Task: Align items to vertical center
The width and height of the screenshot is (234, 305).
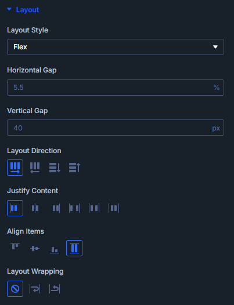Action: point(35,248)
